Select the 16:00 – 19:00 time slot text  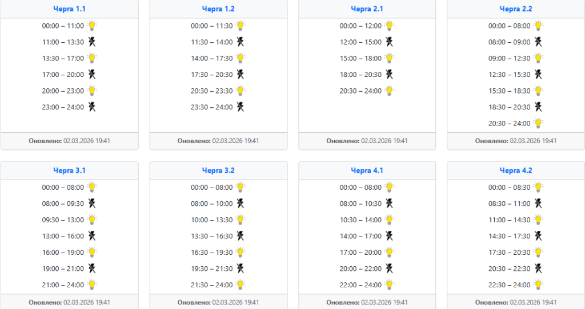coord(63,253)
